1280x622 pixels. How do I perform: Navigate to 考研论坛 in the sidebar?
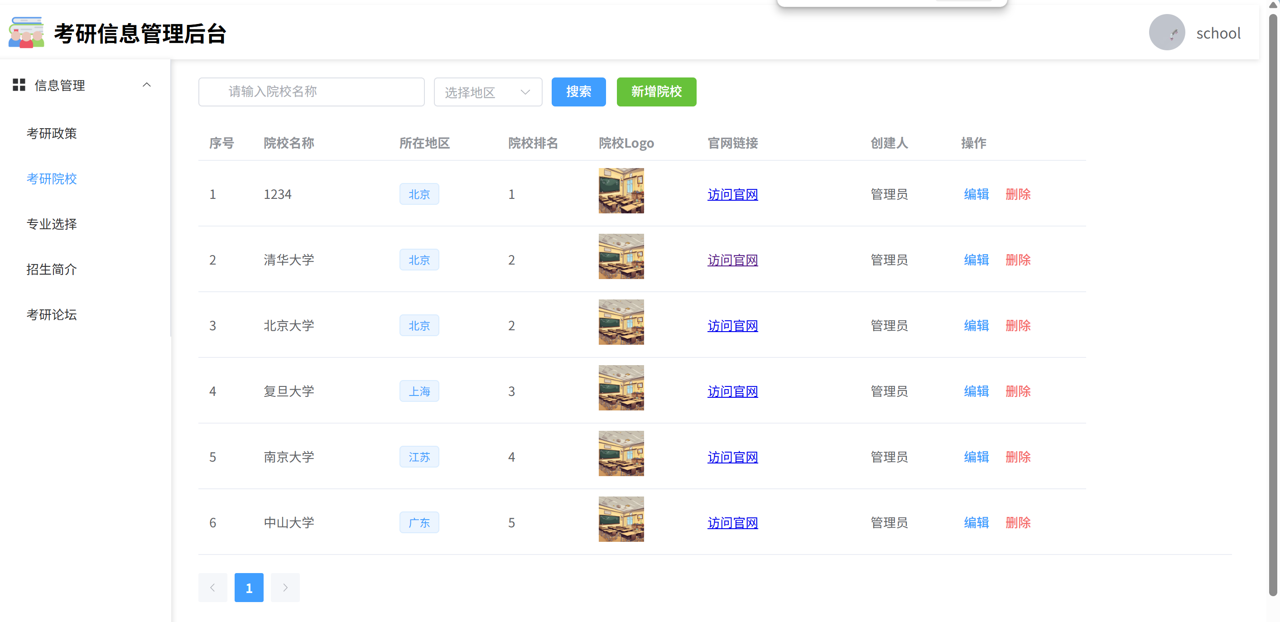(x=52, y=314)
